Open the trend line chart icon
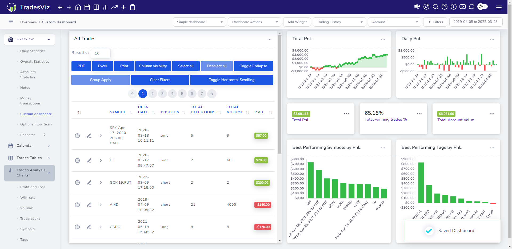This screenshot has height=249, width=512. point(114,7)
